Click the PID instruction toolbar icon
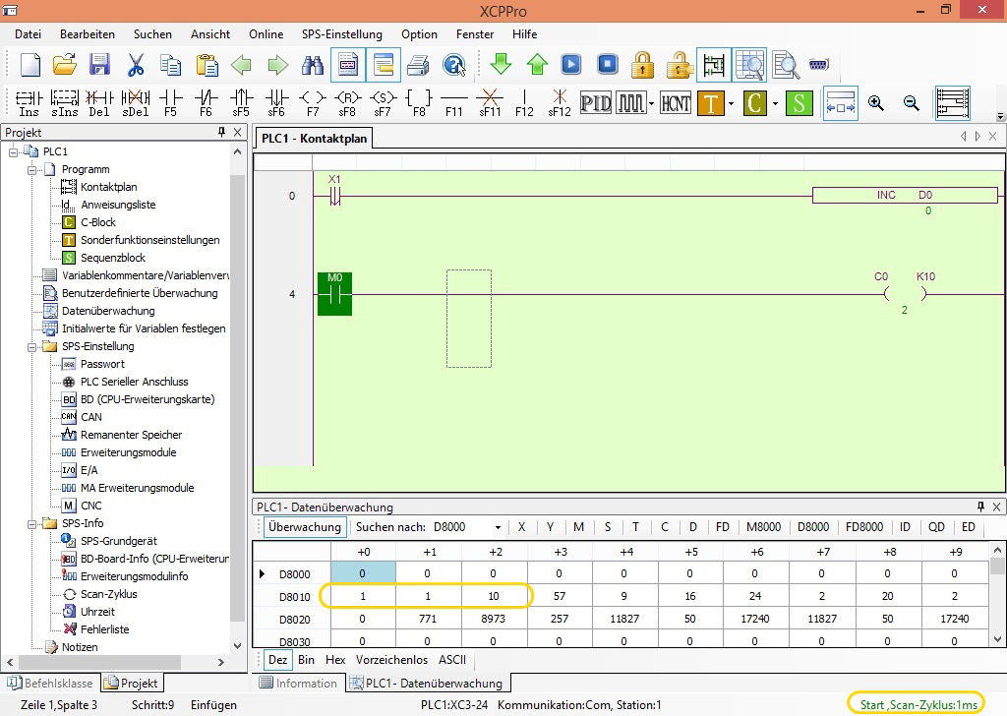 596,102
